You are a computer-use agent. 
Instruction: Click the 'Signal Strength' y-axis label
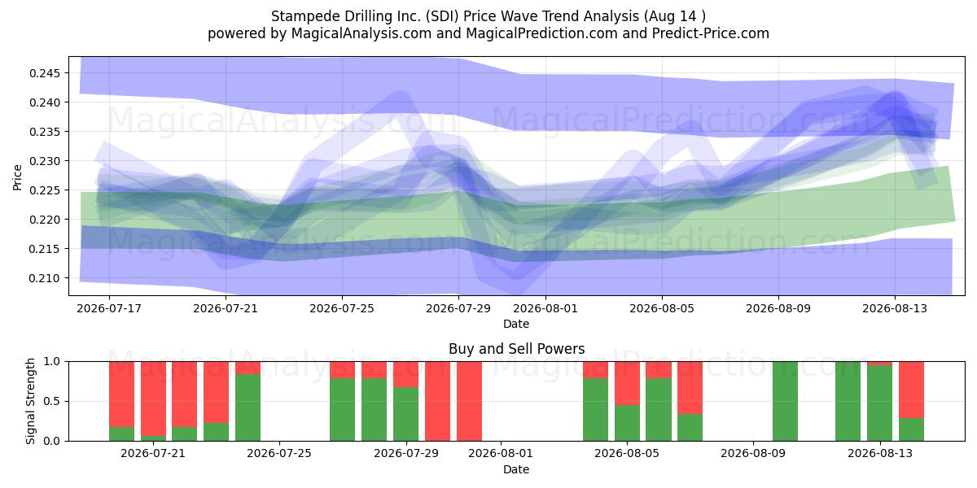coord(30,401)
